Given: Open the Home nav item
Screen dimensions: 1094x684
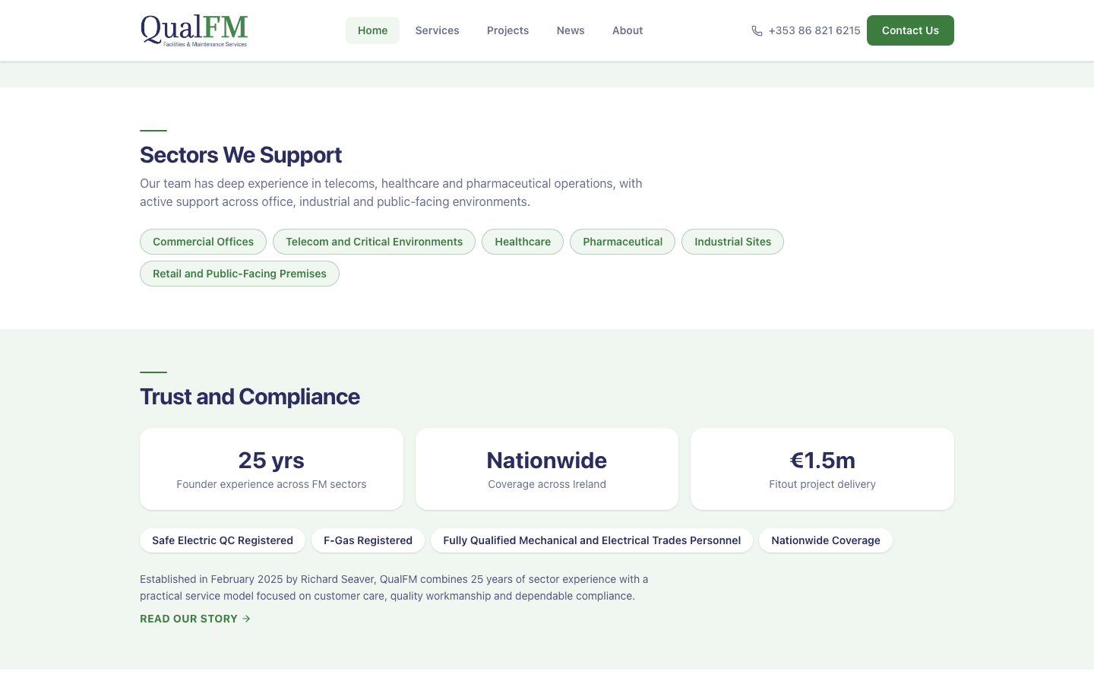Looking at the screenshot, I should click(372, 30).
